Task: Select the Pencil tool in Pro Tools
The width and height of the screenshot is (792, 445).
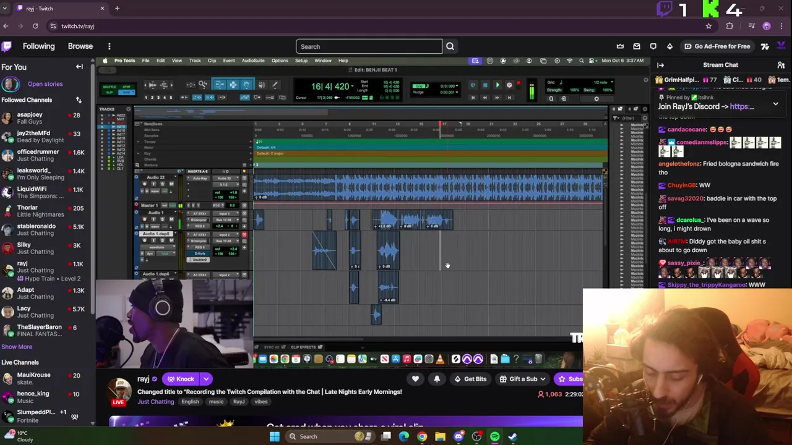Action: 275,85
